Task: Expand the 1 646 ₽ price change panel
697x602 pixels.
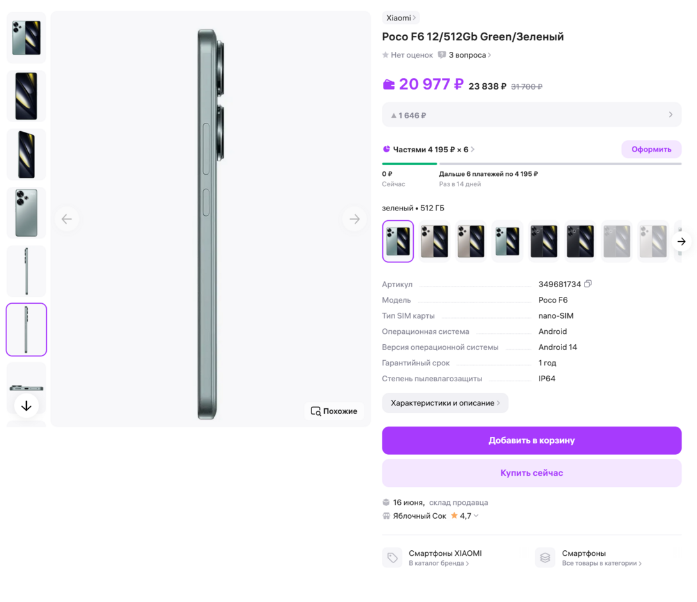Action: [531, 115]
